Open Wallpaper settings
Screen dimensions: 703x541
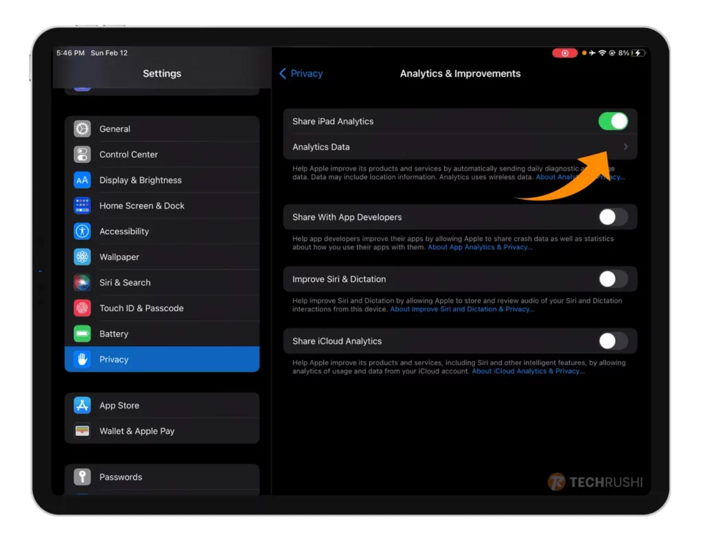162,257
